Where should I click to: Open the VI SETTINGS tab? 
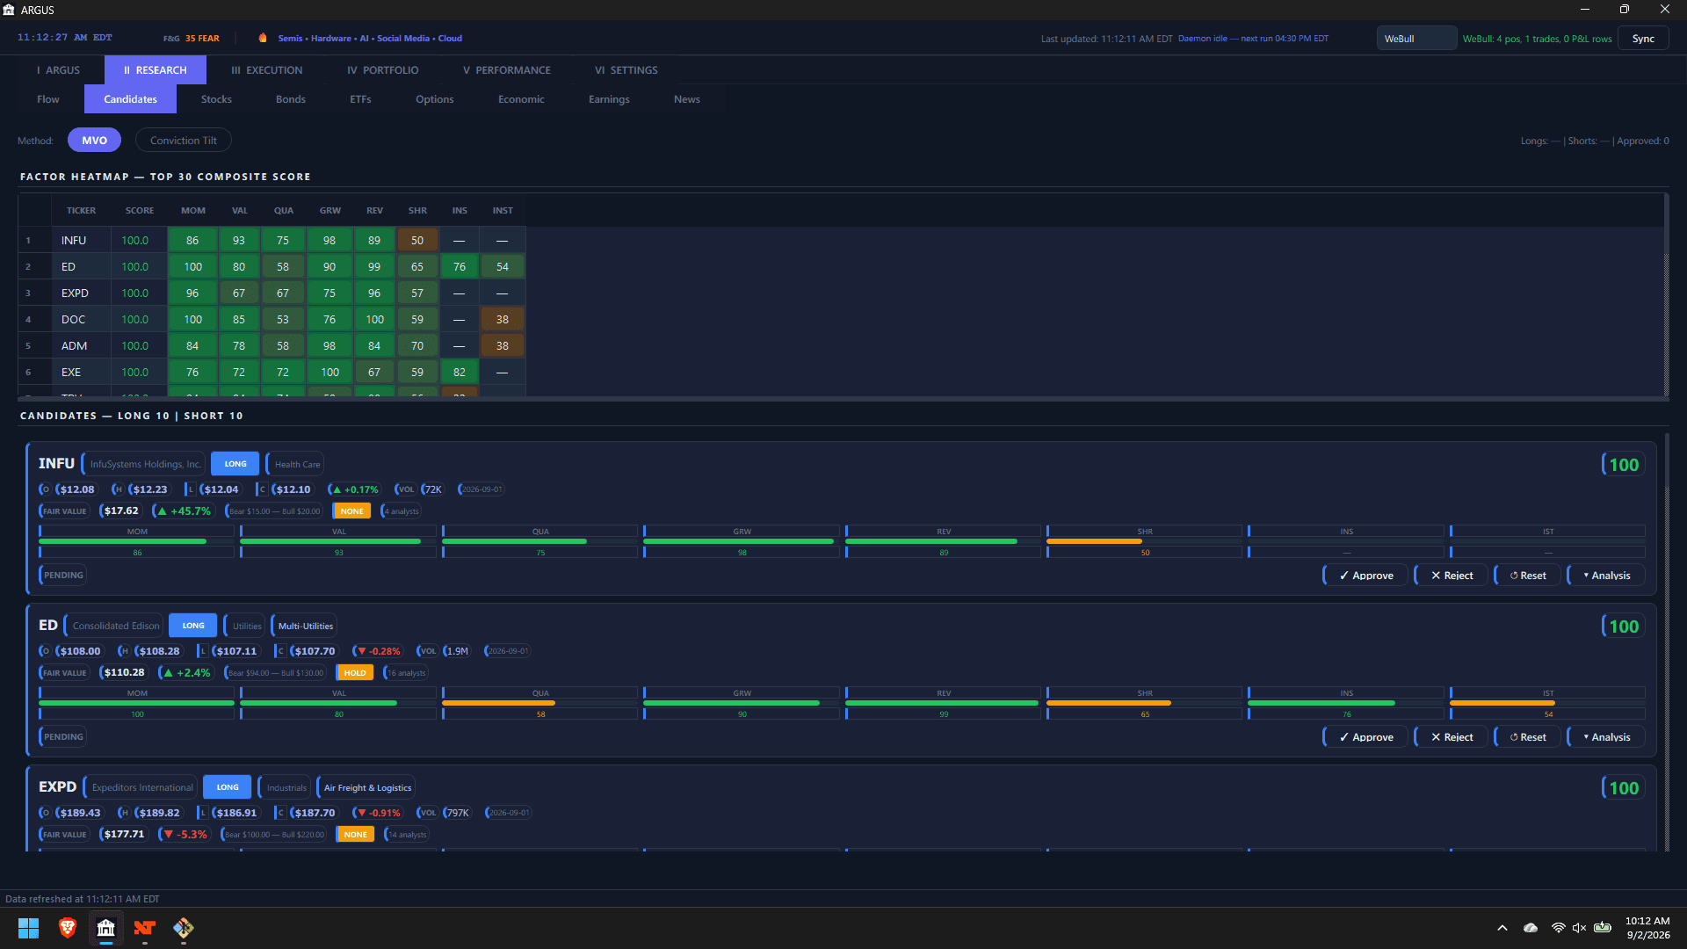pyautogui.click(x=626, y=70)
